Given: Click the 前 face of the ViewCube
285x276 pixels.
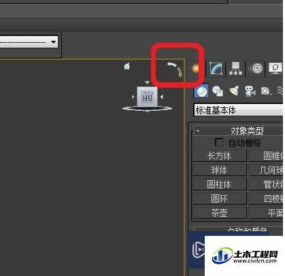Looking at the screenshot, I should click(x=148, y=97).
